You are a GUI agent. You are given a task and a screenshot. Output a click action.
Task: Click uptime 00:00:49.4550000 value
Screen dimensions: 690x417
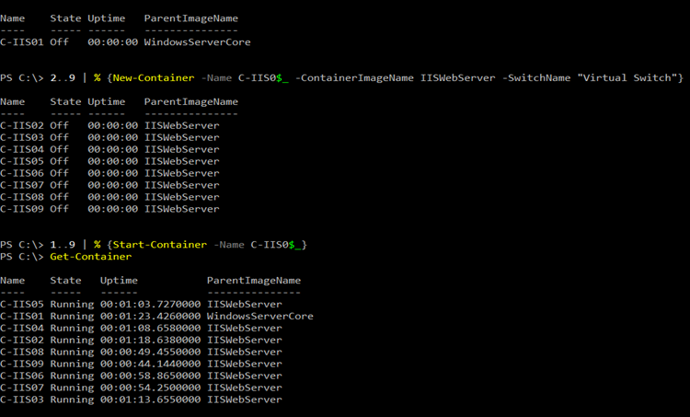point(150,352)
